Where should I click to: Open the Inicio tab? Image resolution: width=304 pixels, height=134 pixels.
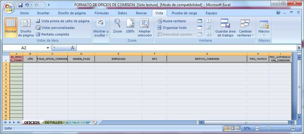(24, 13)
